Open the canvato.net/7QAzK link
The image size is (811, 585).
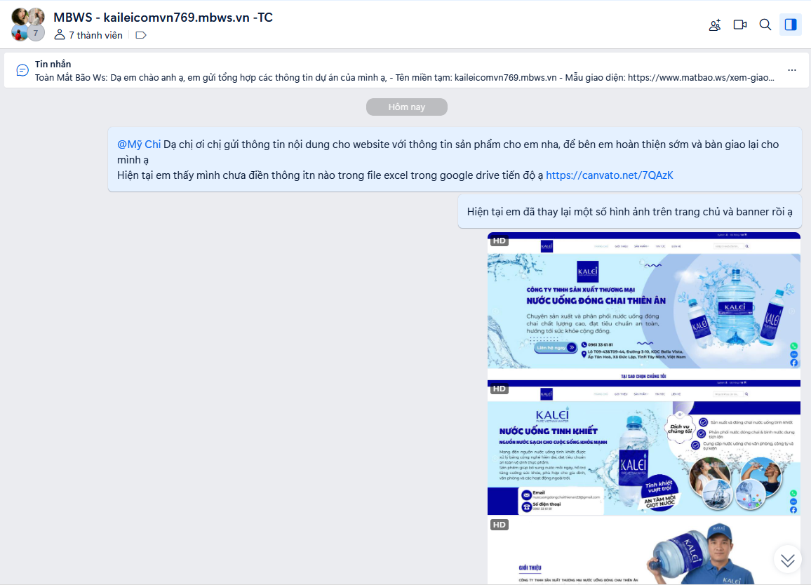[x=609, y=175]
